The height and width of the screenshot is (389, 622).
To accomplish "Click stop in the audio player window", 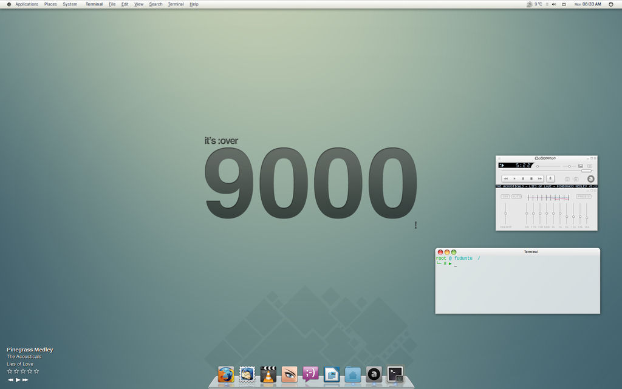I will click(531, 178).
